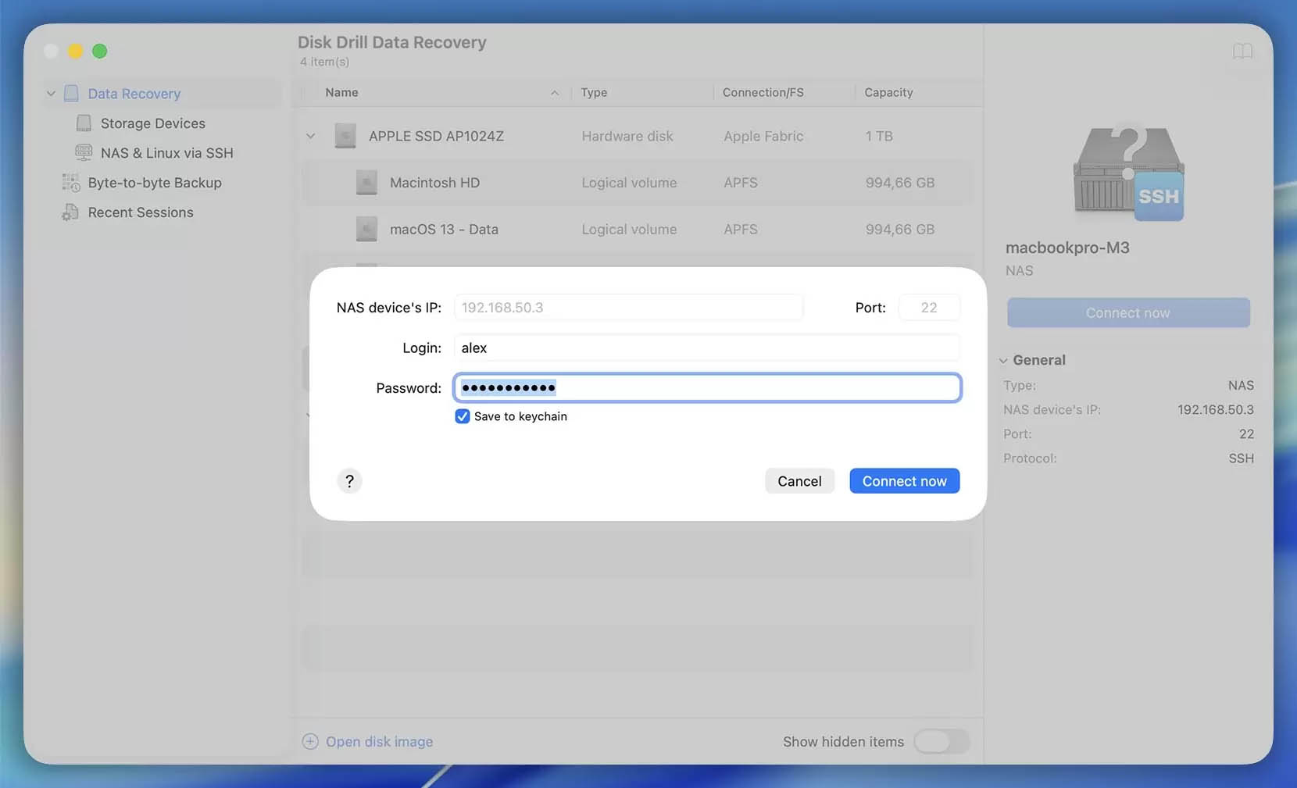
Task: Select NAS & Linux via SSH item
Action: tap(167, 153)
